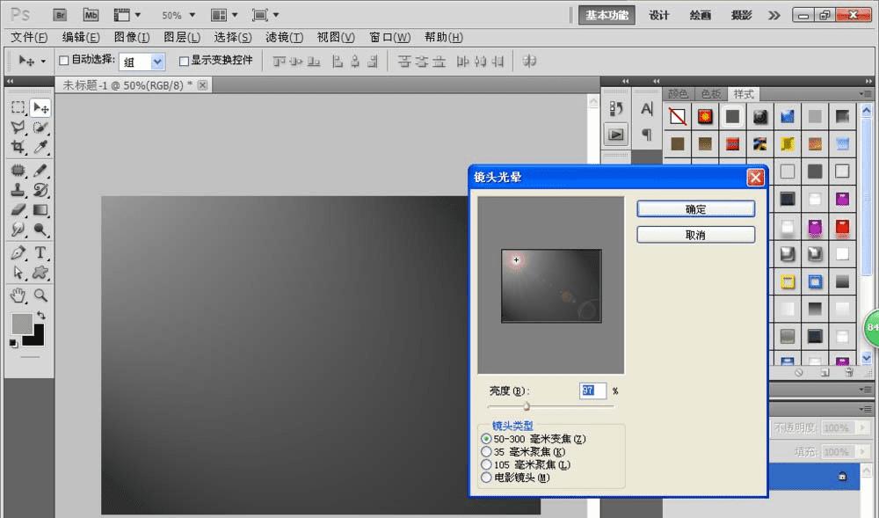Confirm the lens flare with 确定

click(x=695, y=209)
